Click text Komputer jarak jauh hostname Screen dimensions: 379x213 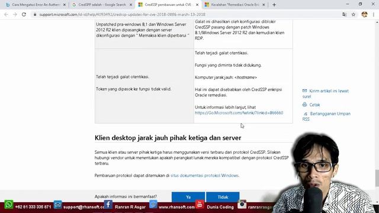226,78
